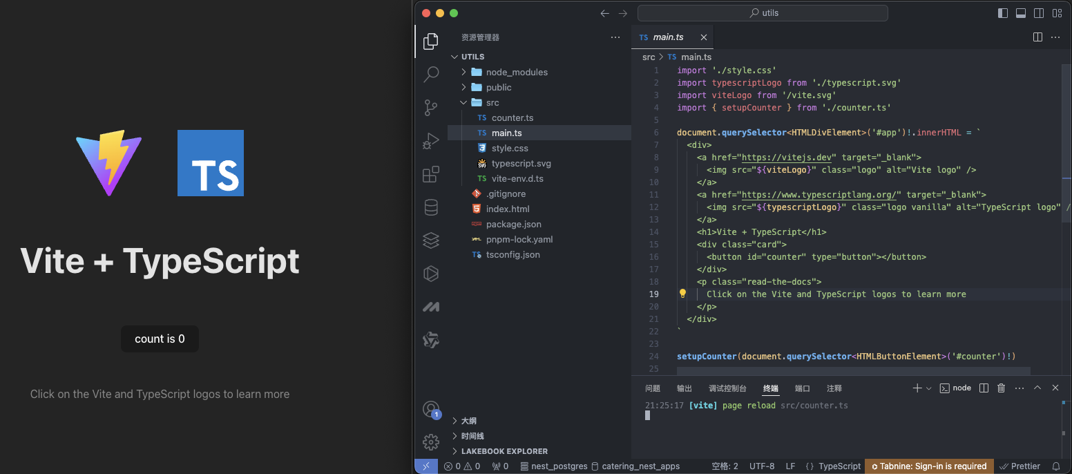Viewport: 1072px width, 474px height.
Task: Toggle secondary sidebar visibility
Action: tap(1039, 13)
